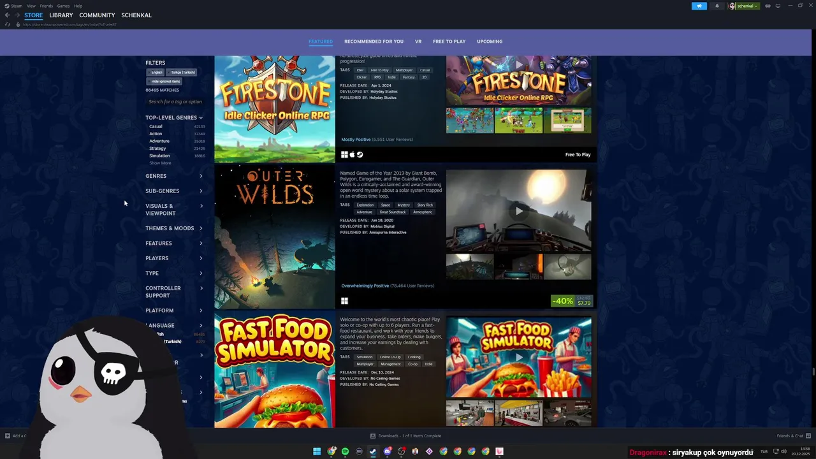This screenshot has height=459, width=816.
Task: Remove the English filter chip
Action: point(156,72)
